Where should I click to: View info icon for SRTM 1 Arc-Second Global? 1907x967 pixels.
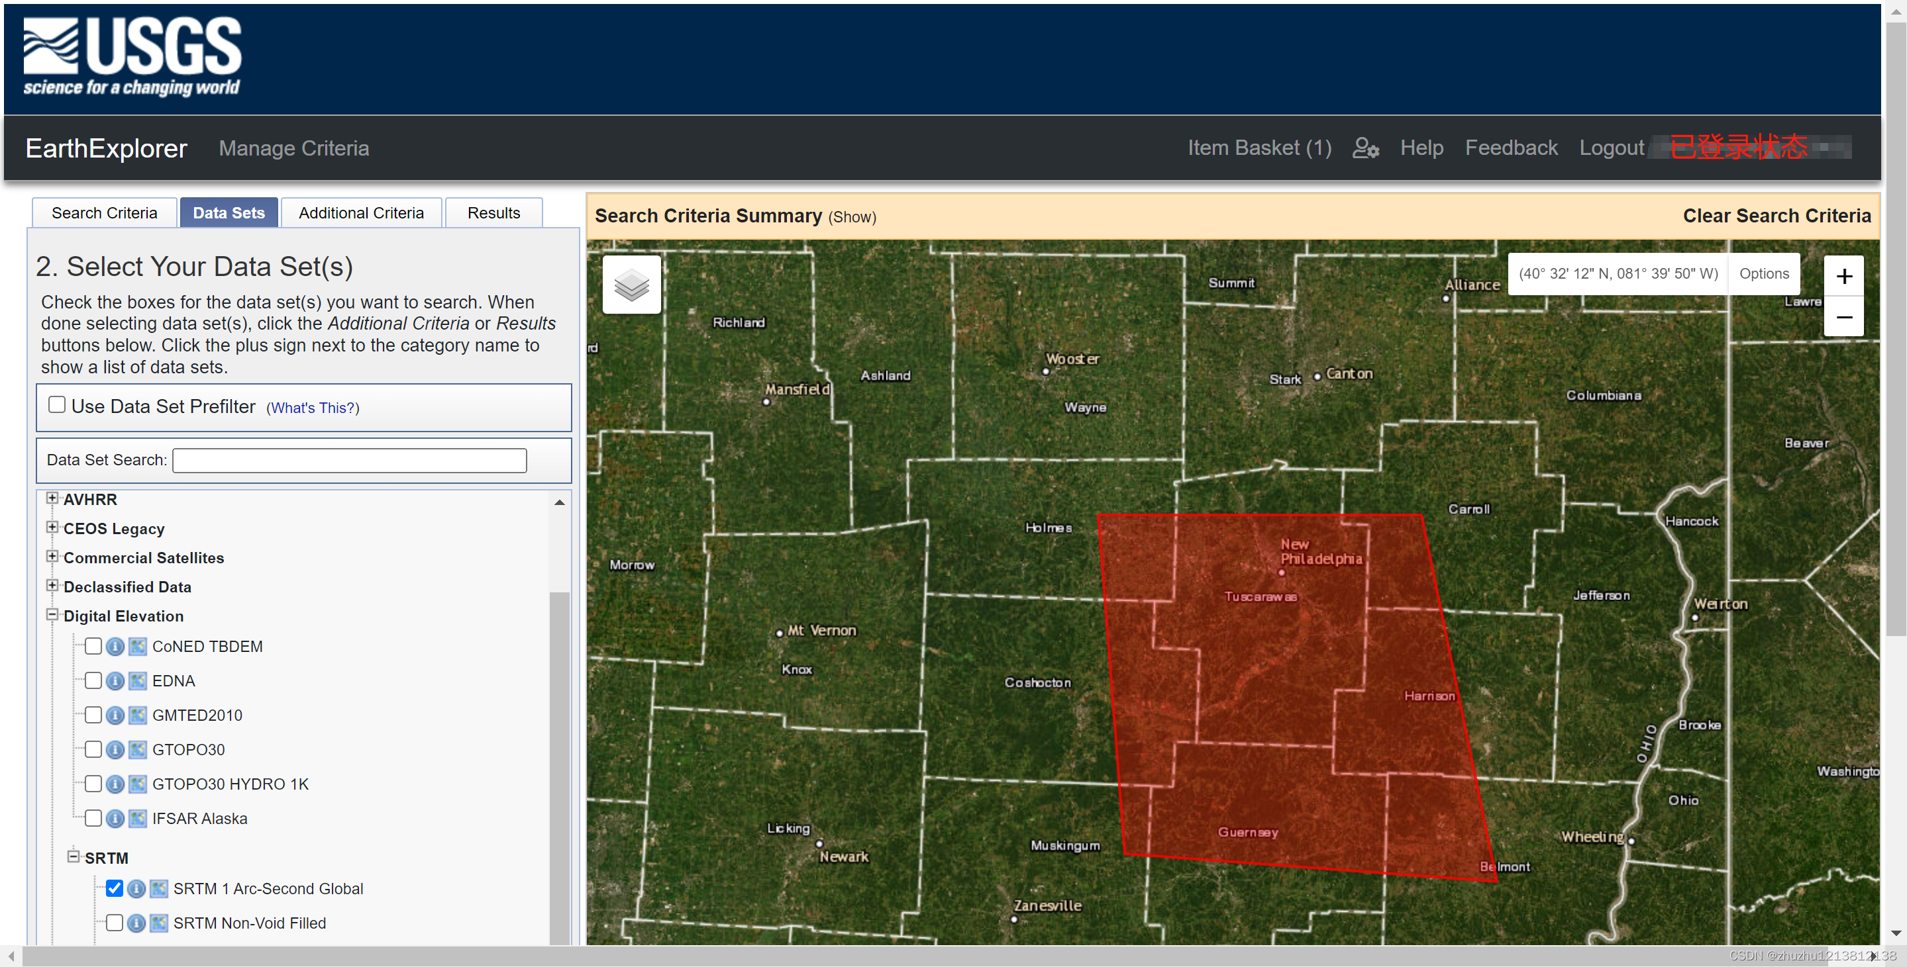pyautogui.click(x=136, y=889)
